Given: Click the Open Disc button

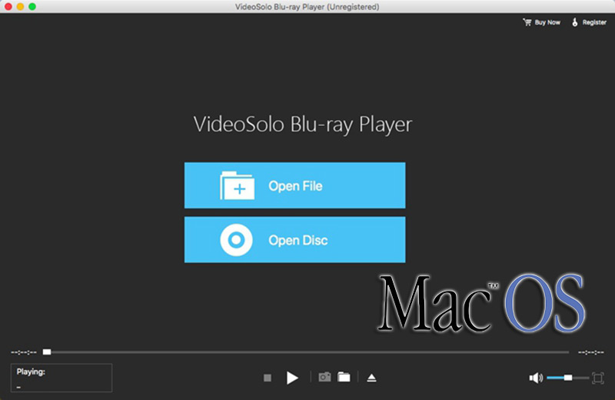Looking at the screenshot, I should (x=295, y=240).
